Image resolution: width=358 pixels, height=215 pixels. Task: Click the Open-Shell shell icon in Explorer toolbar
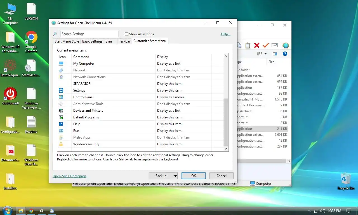pyautogui.click(x=286, y=45)
